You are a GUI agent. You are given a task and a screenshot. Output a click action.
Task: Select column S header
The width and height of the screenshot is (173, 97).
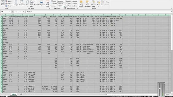145,15
